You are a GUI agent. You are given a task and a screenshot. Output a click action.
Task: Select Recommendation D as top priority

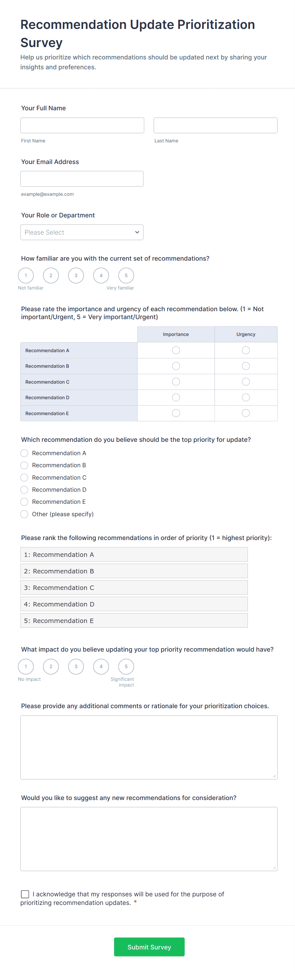(24, 489)
